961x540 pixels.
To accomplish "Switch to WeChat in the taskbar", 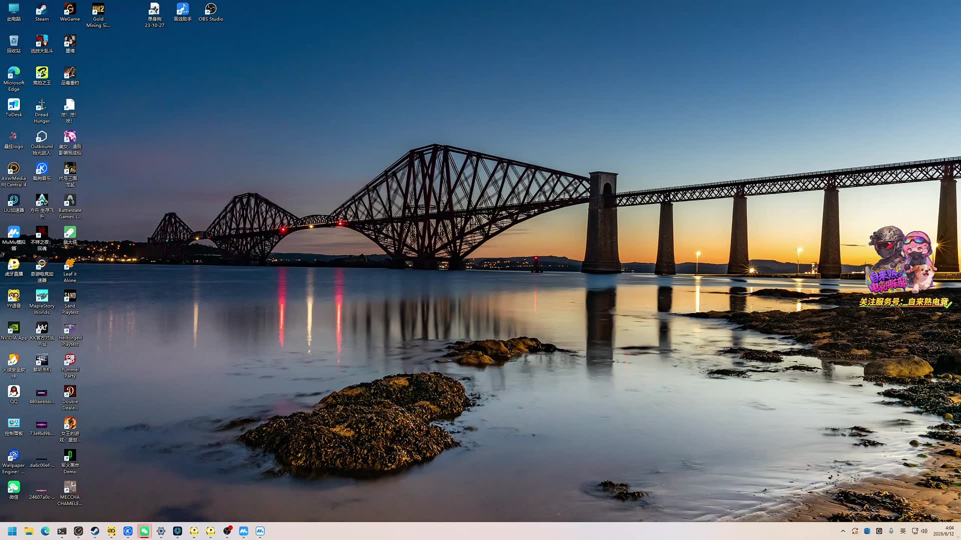I will point(144,531).
